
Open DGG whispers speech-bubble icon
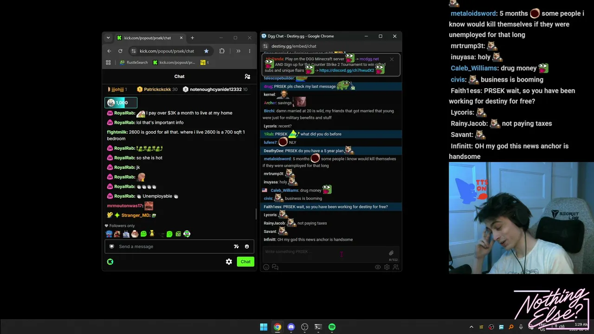click(x=275, y=267)
